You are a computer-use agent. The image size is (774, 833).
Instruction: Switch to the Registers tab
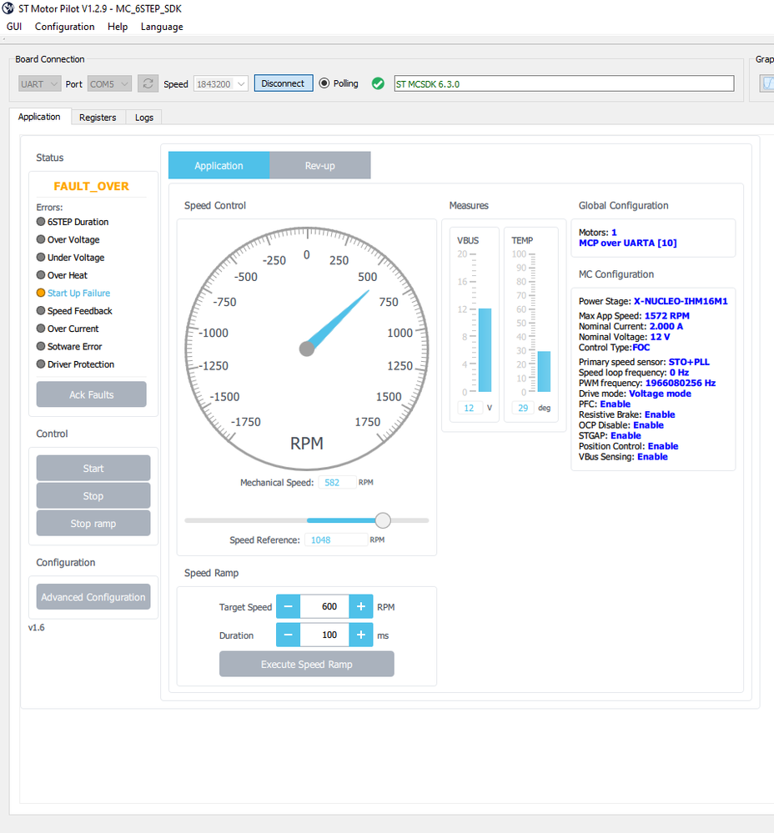98,118
